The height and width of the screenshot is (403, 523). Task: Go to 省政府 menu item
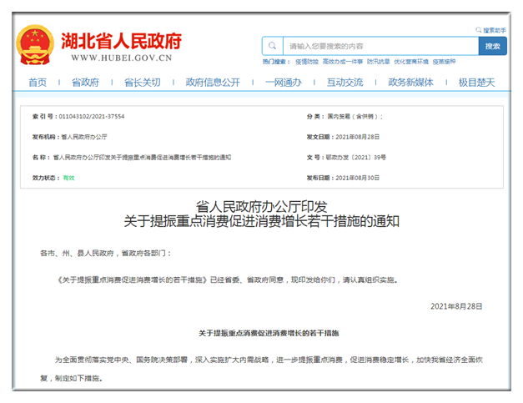point(85,82)
